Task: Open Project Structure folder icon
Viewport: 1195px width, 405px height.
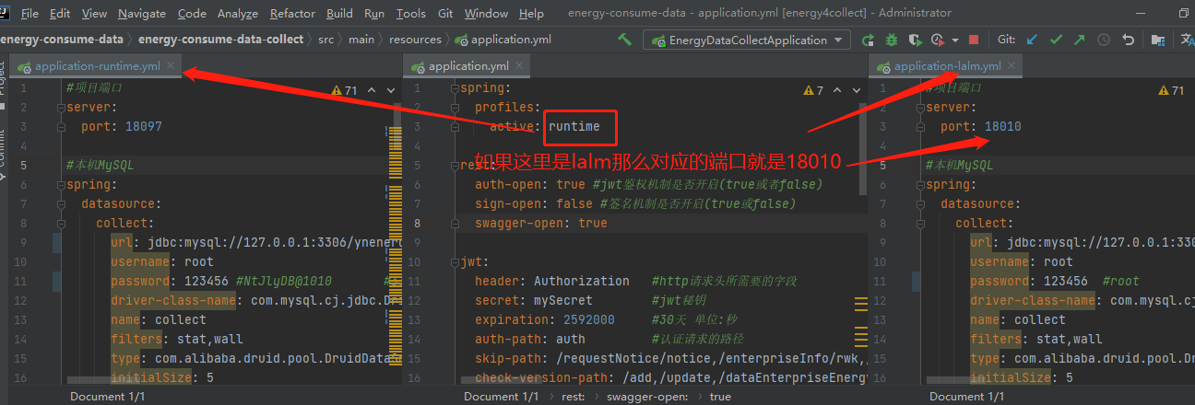Action: pyautogui.click(x=1160, y=40)
